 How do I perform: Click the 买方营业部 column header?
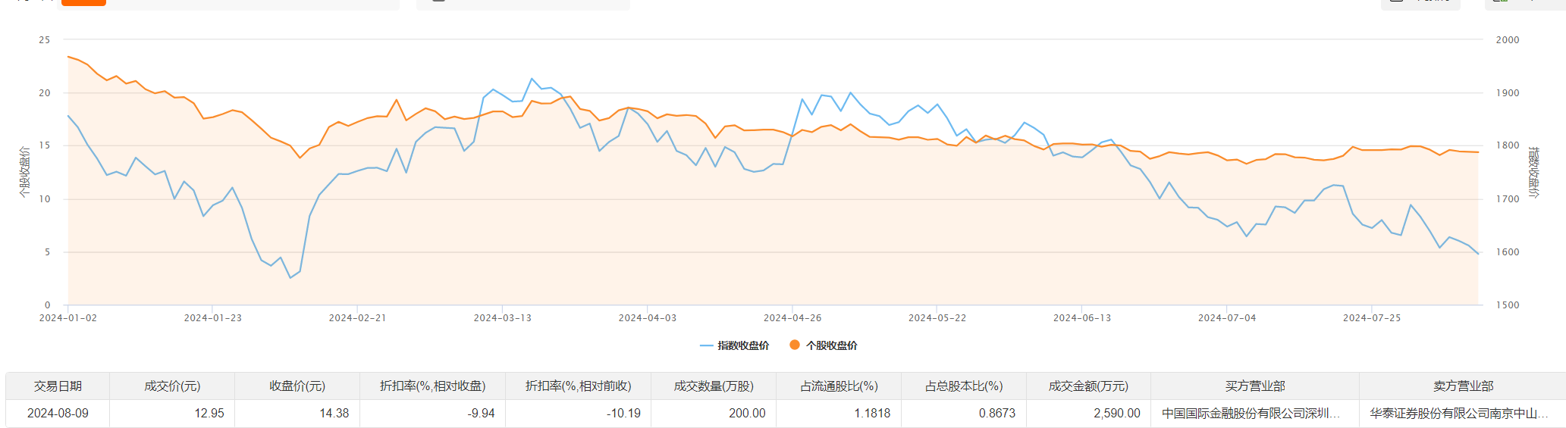[x=1255, y=386]
